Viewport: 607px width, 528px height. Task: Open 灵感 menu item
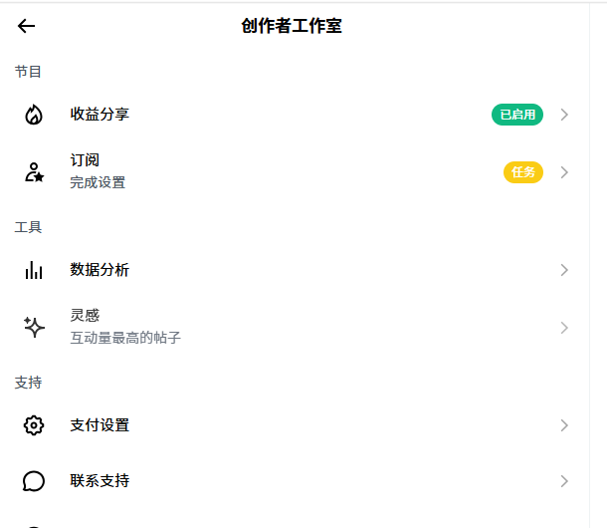(295, 327)
